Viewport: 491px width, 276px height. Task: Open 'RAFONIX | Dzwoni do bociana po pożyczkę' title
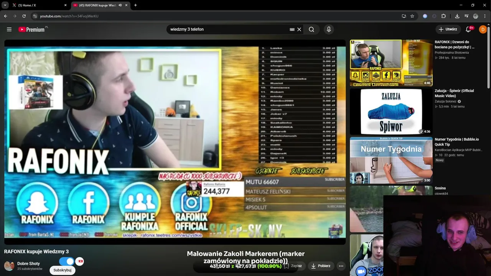(x=455, y=44)
